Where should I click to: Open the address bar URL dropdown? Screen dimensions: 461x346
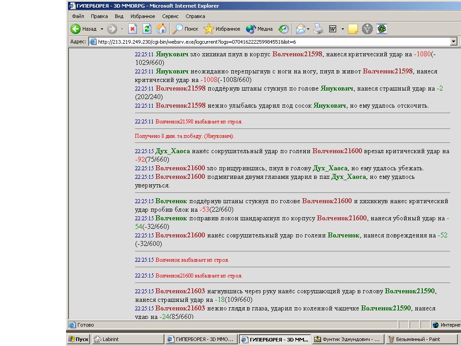point(454,42)
